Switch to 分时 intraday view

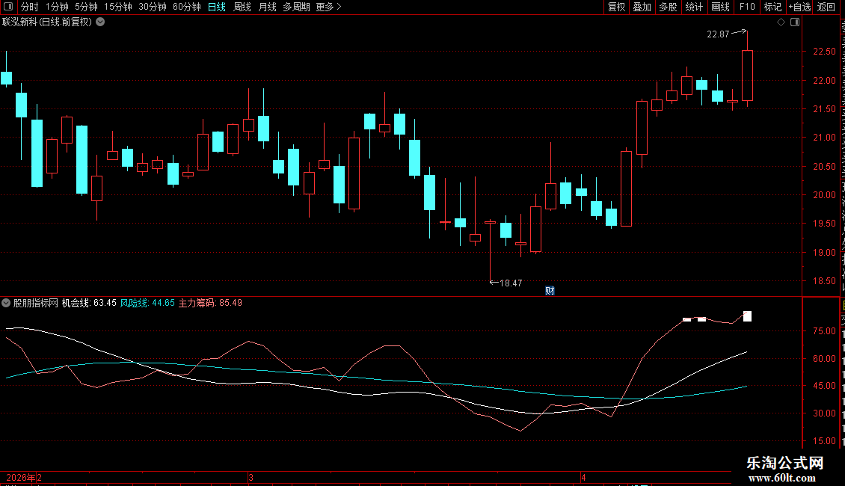(30, 7)
